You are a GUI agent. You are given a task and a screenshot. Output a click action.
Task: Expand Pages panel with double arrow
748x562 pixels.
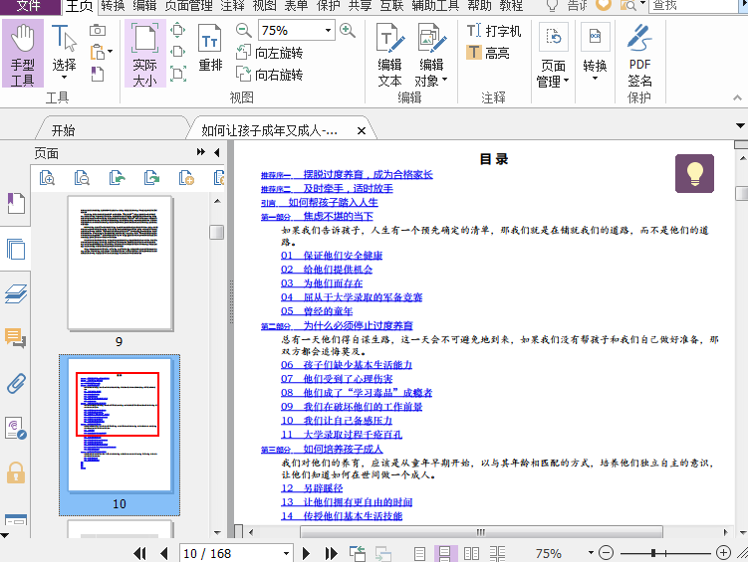(x=201, y=152)
